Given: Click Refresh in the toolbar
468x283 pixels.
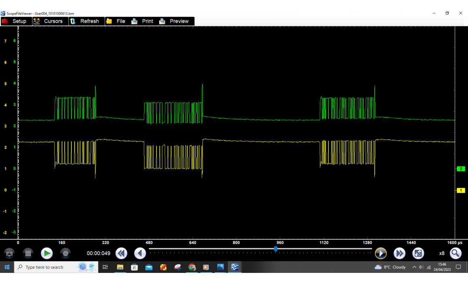Looking at the screenshot, I should [x=85, y=21].
